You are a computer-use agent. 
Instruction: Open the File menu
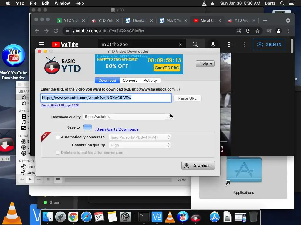pyautogui.click(x=33, y=3)
